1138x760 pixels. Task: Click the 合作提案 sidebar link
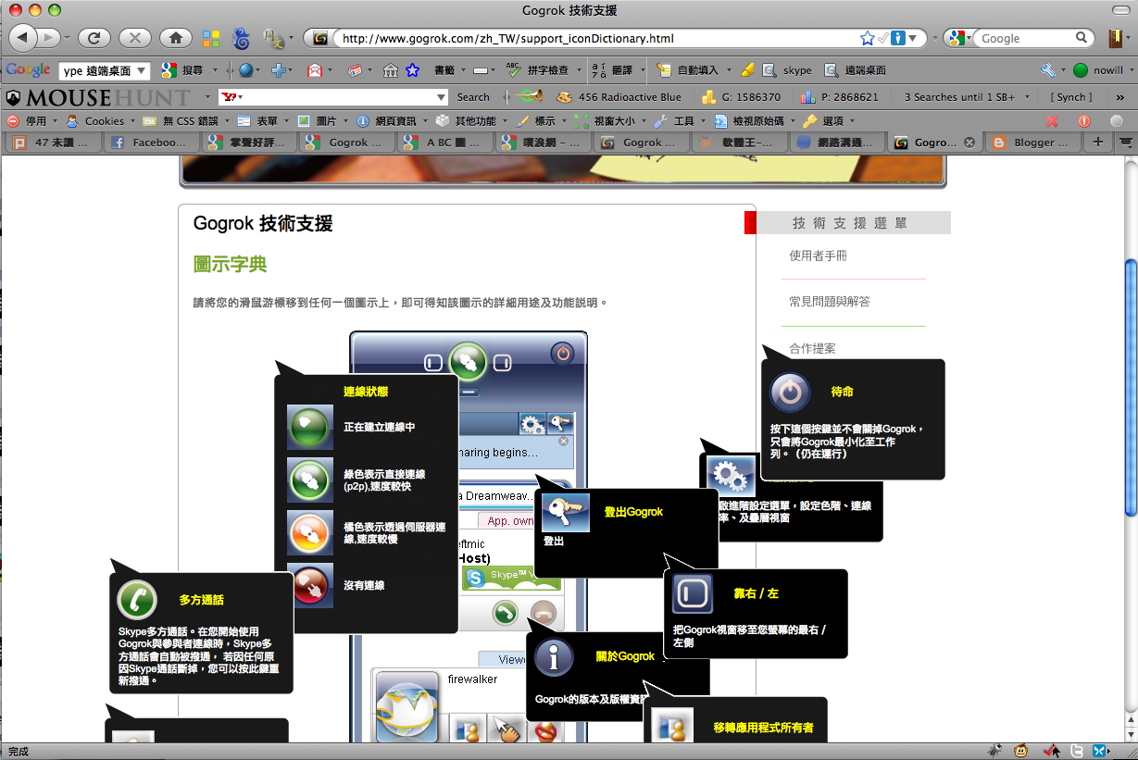point(812,349)
